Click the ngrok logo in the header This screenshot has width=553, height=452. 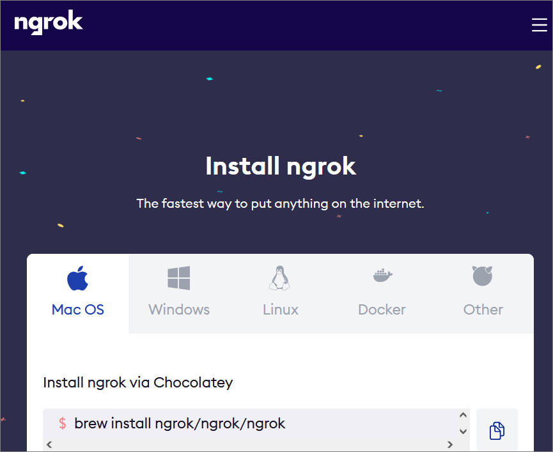coord(49,23)
